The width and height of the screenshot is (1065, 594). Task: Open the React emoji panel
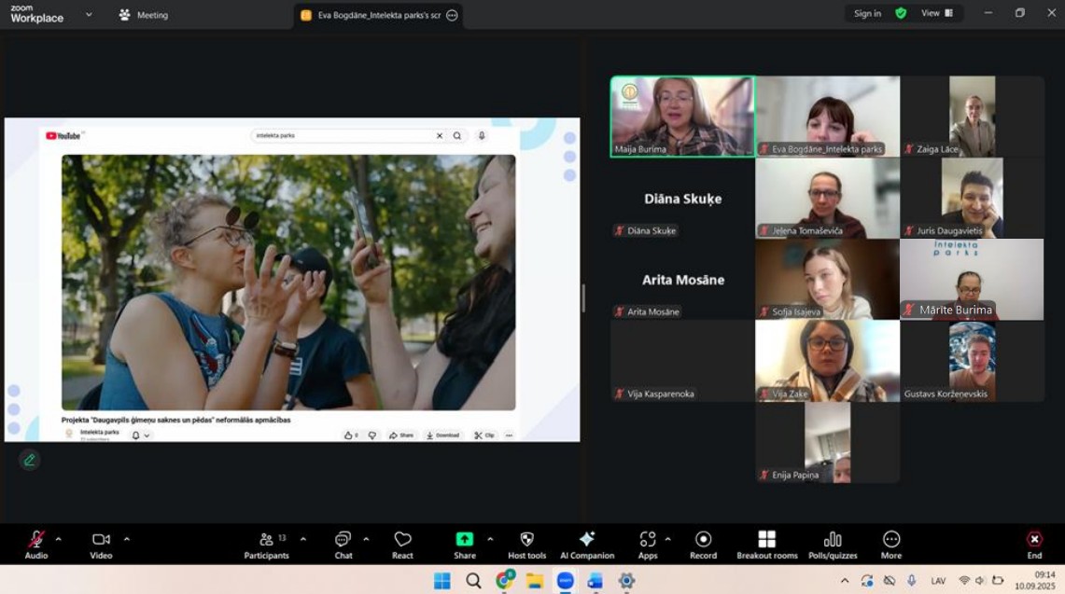coord(402,545)
